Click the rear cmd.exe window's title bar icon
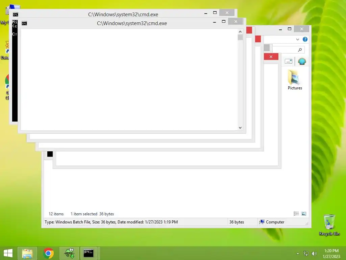 point(16,15)
